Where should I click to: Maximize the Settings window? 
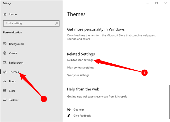click(156, 3)
